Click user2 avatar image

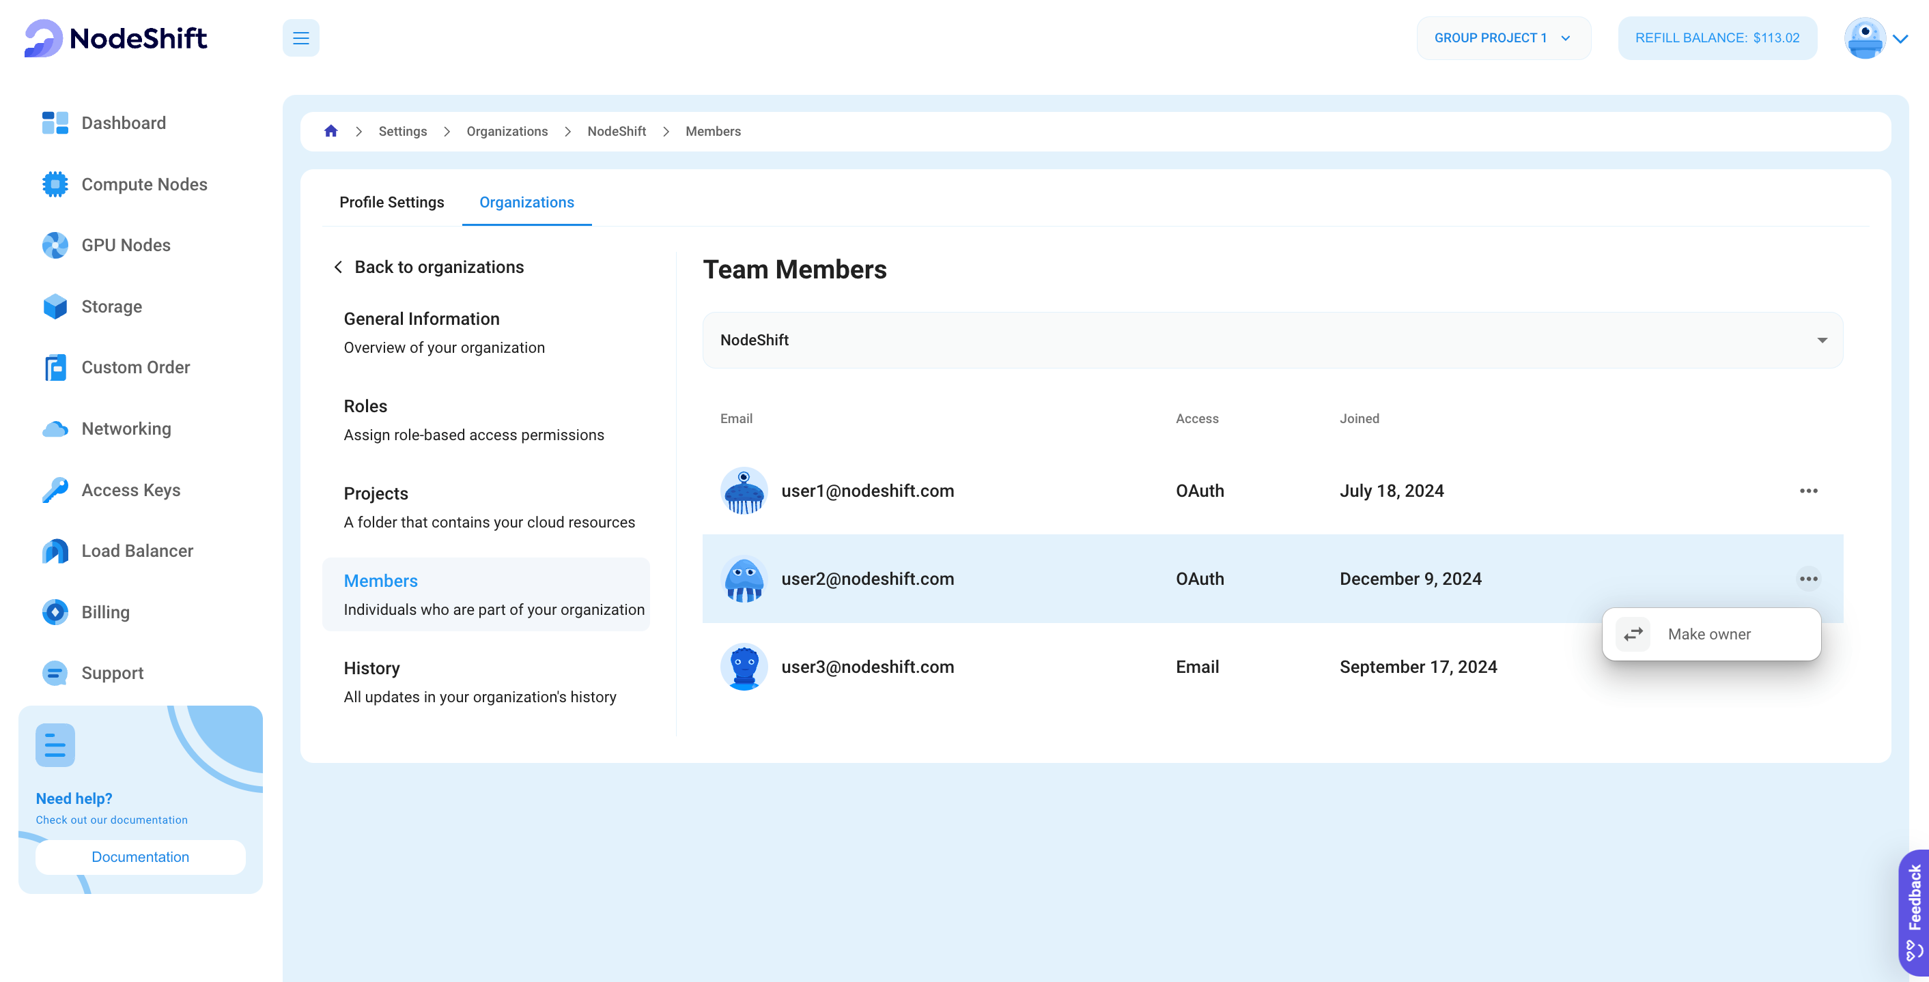[x=744, y=579]
